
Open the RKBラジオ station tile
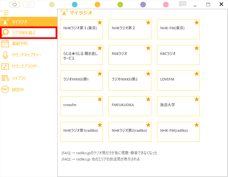click(x=130, y=55)
